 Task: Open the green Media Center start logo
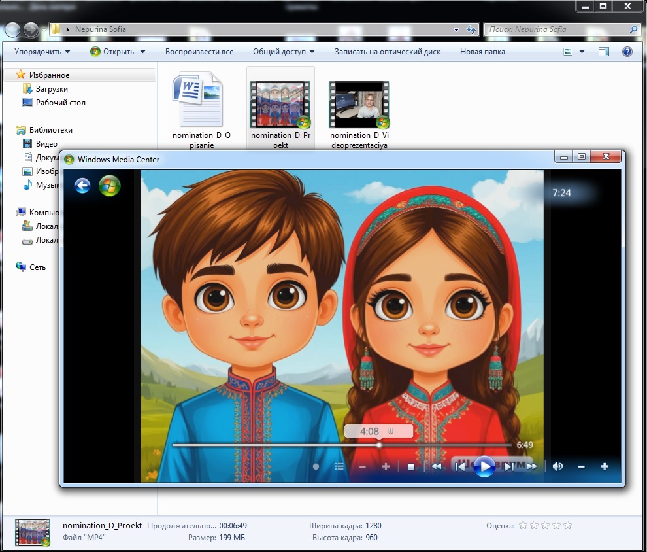pos(109,186)
